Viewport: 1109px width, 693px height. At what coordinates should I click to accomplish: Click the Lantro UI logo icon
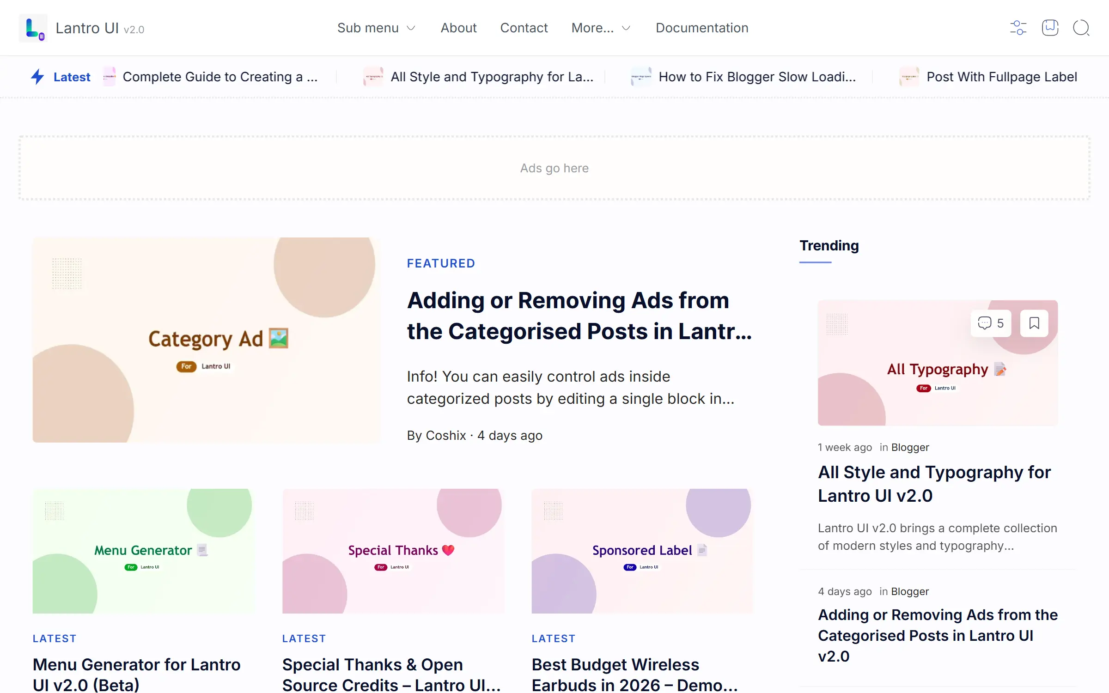(x=33, y=28)
